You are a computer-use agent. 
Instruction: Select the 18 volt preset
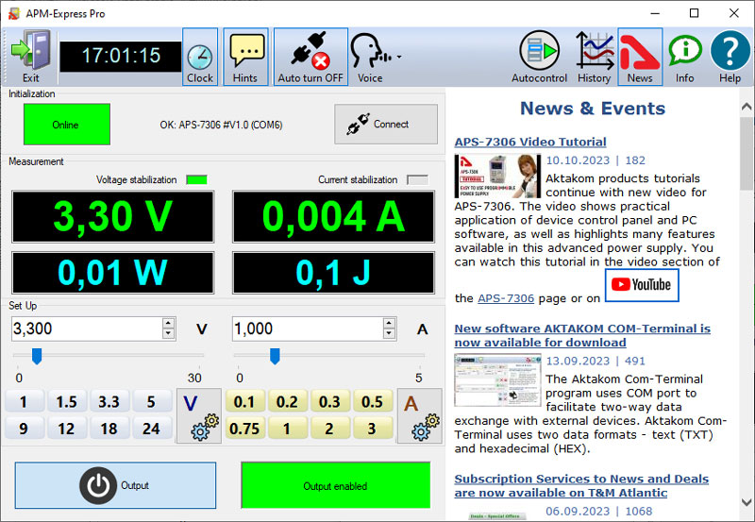pos(109,429)
